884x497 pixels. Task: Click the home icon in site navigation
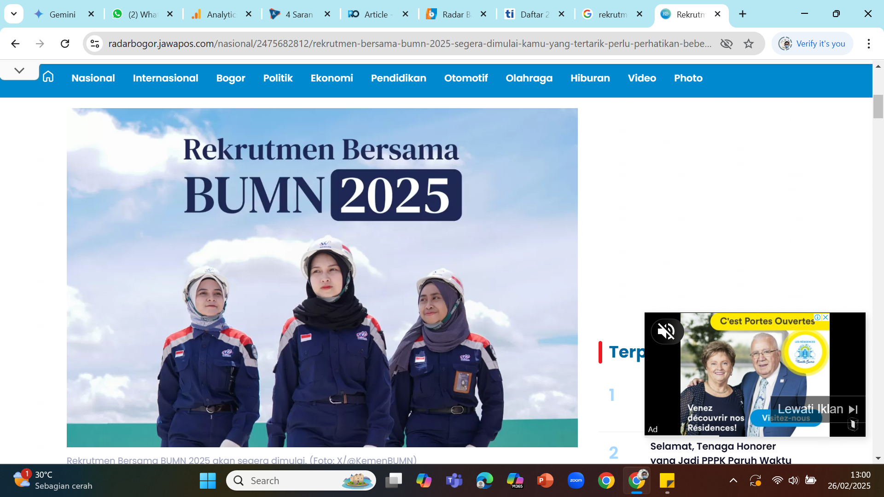pos(48,77)
